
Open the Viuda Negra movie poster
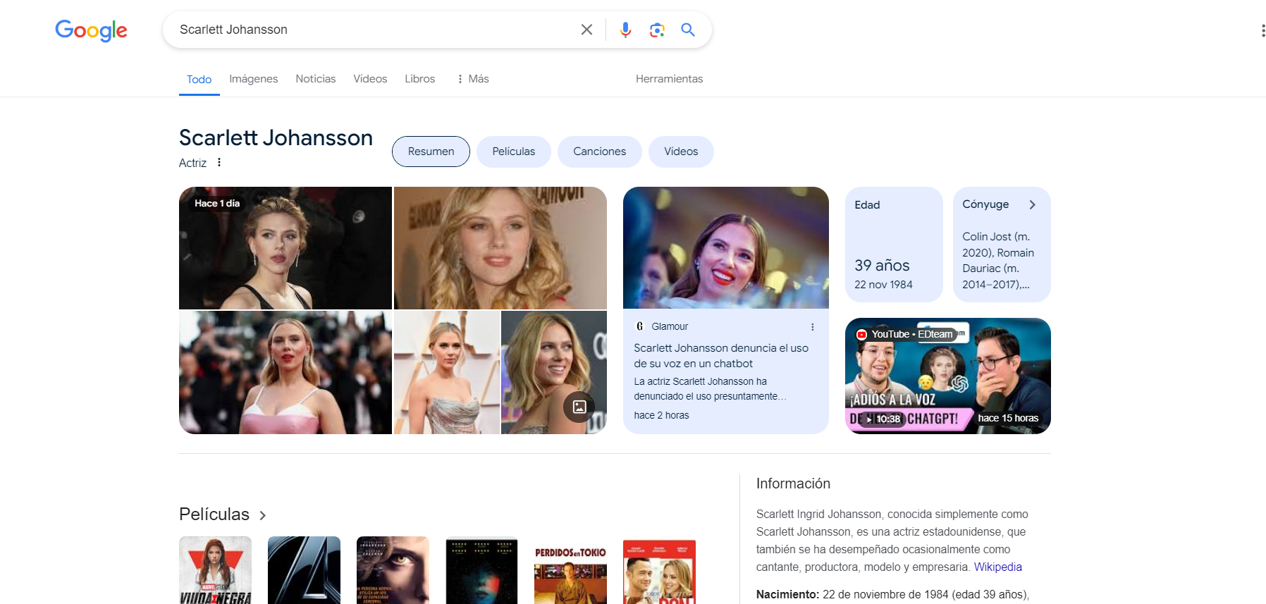pyautogui.click(x=215, y=570)
